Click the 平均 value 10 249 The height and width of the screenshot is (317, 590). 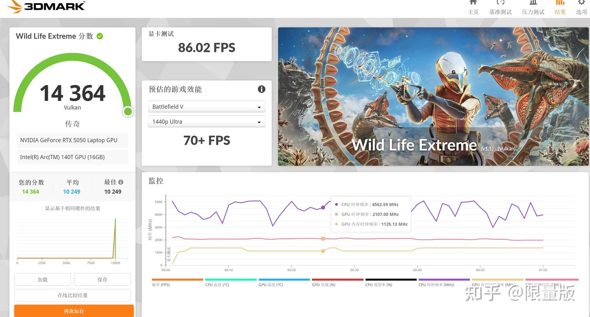point(72,192)
